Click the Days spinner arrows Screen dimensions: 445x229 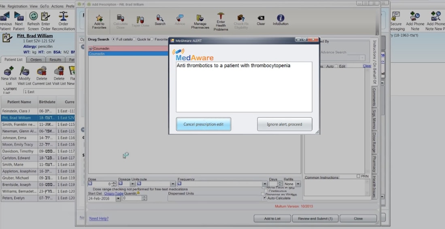click(279, 184)
